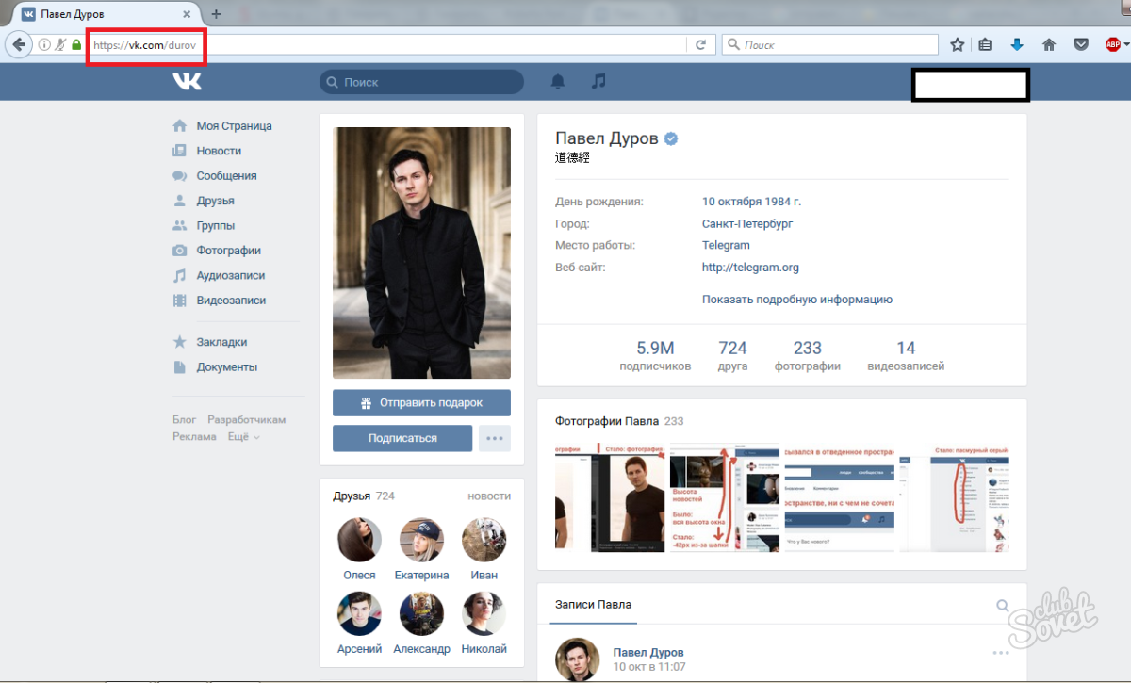Open the large profile photo
The height and width of the screenshot is (683, 1131).
point(421,252)
